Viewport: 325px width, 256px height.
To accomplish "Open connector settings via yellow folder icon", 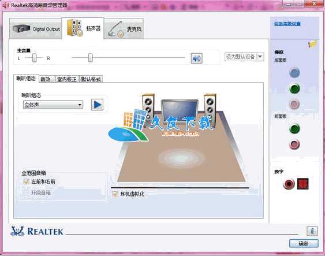I will [312, 44].
